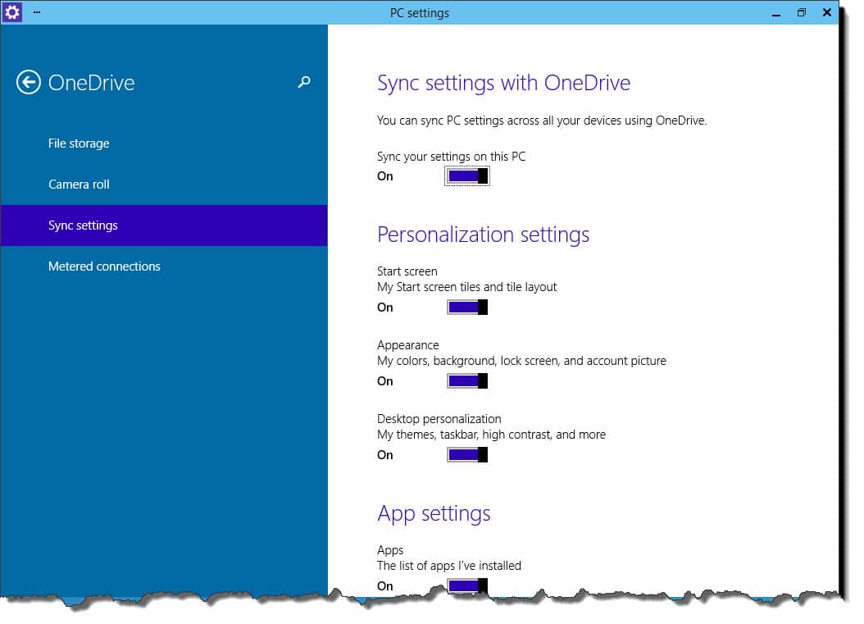
Task: Turn off Start screen sync toggle
Action: [467, 307]
